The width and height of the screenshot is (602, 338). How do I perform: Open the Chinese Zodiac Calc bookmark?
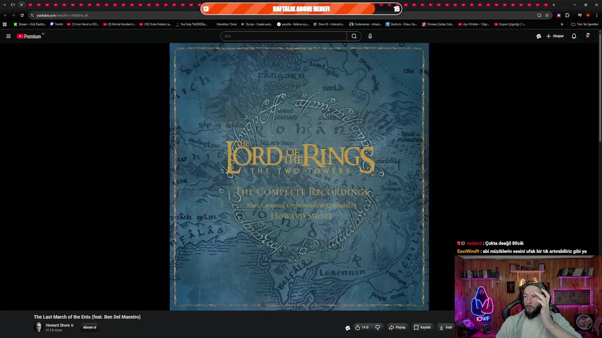click(x=438, y=24)
